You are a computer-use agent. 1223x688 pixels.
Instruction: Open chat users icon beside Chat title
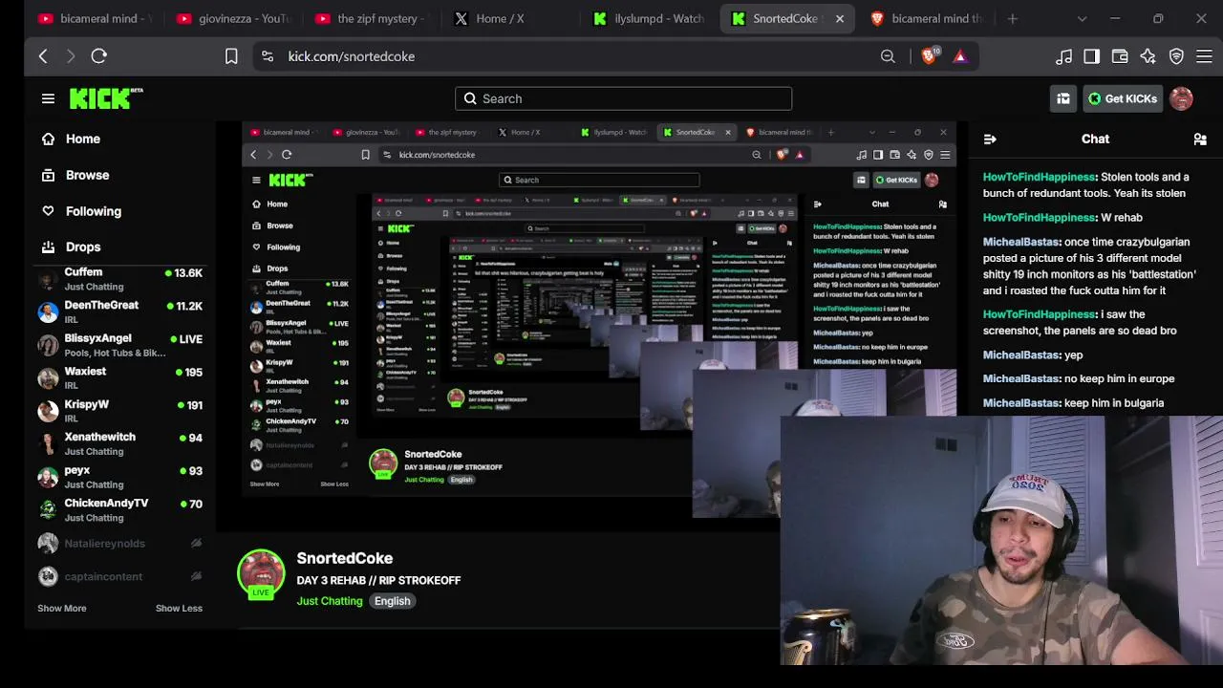tap(1200, 140)
